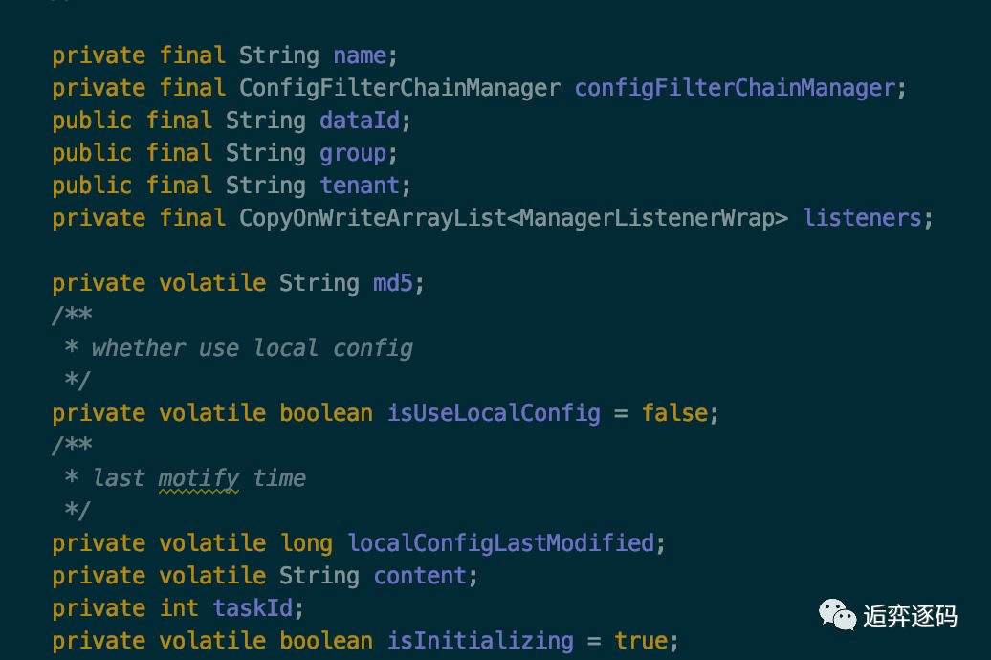This screenshot has width=991, height=660.
Task: Click the 'false' literal value
Action: [674, 413]
